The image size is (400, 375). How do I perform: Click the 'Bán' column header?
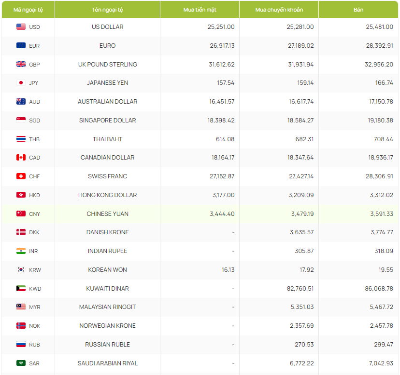click(358, 10)
